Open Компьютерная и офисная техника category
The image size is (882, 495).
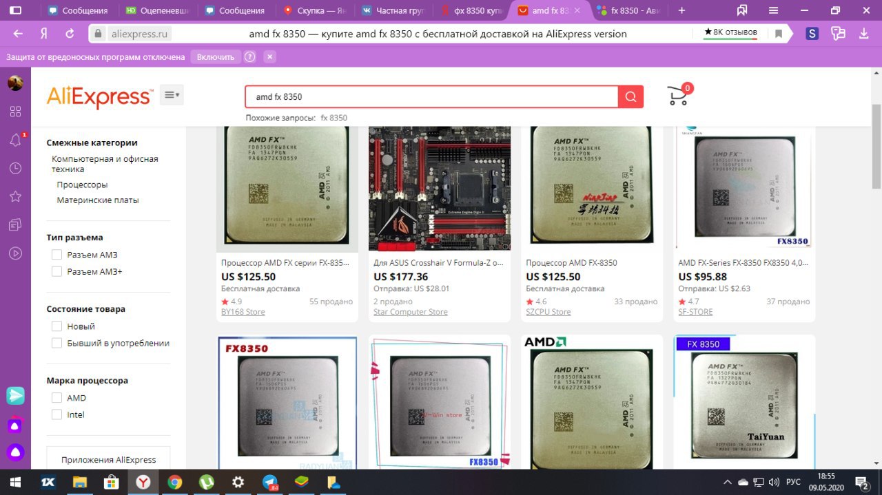(x=105, y=164)
